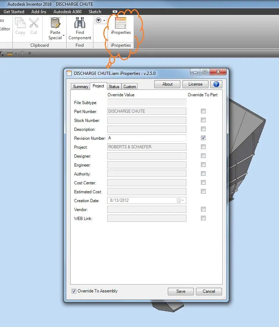Screen dimensions: 279x327
Task: Click the Cut scissors icon
Action: click(34, 23)
